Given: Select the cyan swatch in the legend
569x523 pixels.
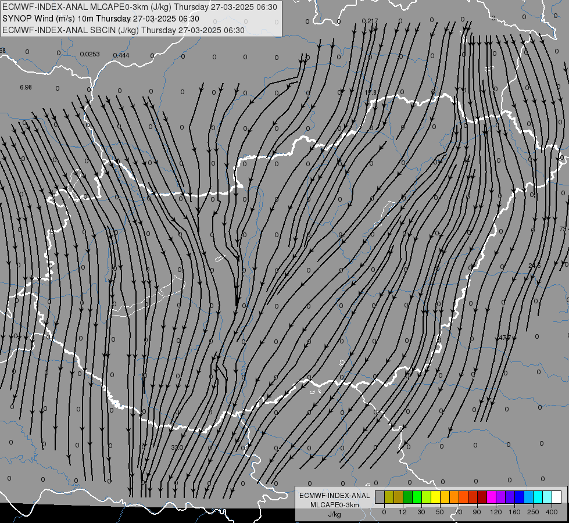Looking at the screenshot, I should tap(538, 497).
